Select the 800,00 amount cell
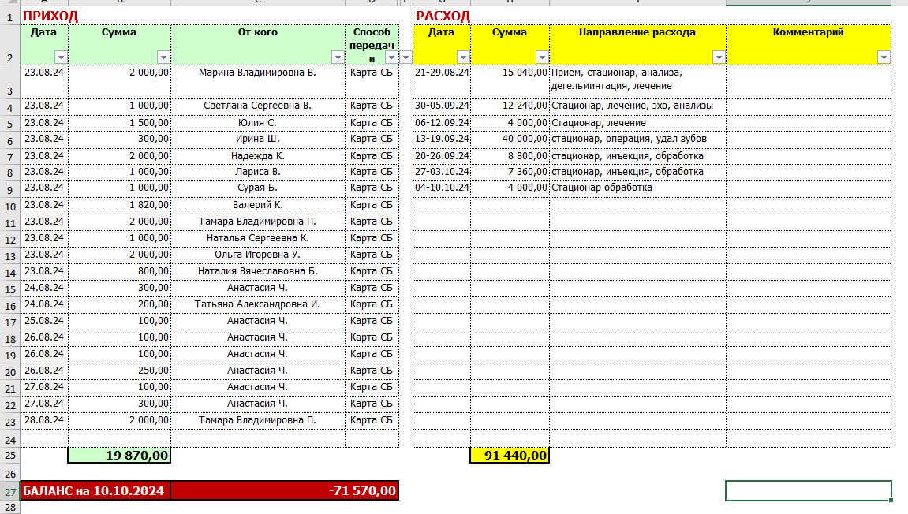Viewport: 908px width, 514px height. (x=119, y=271)
